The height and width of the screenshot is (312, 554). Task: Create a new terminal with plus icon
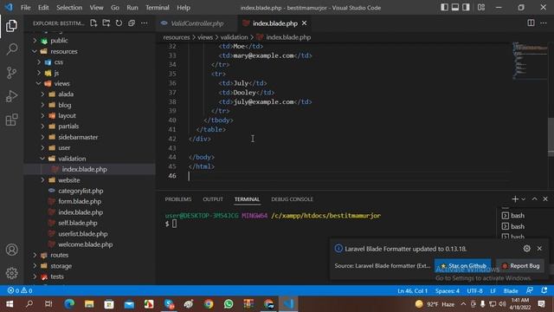[x=515, y=199]
